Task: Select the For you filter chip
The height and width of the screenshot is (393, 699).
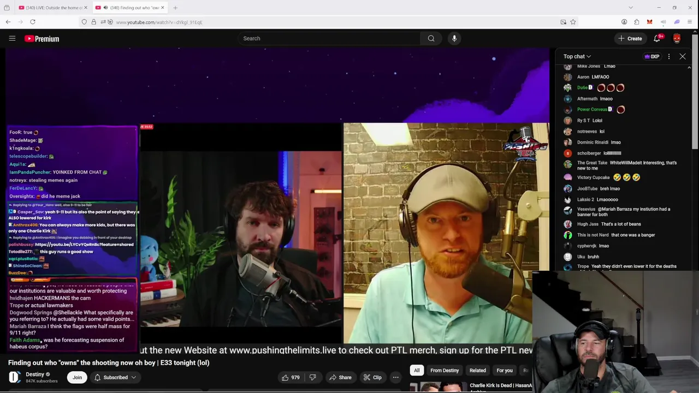Action: coord(505,371)
